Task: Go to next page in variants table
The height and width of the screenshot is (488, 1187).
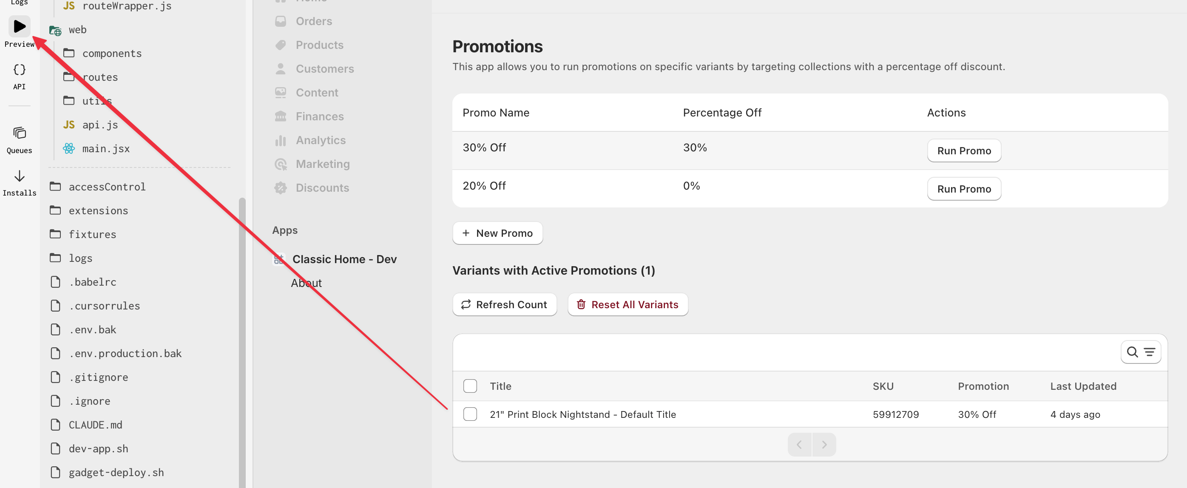Action: 824,445
